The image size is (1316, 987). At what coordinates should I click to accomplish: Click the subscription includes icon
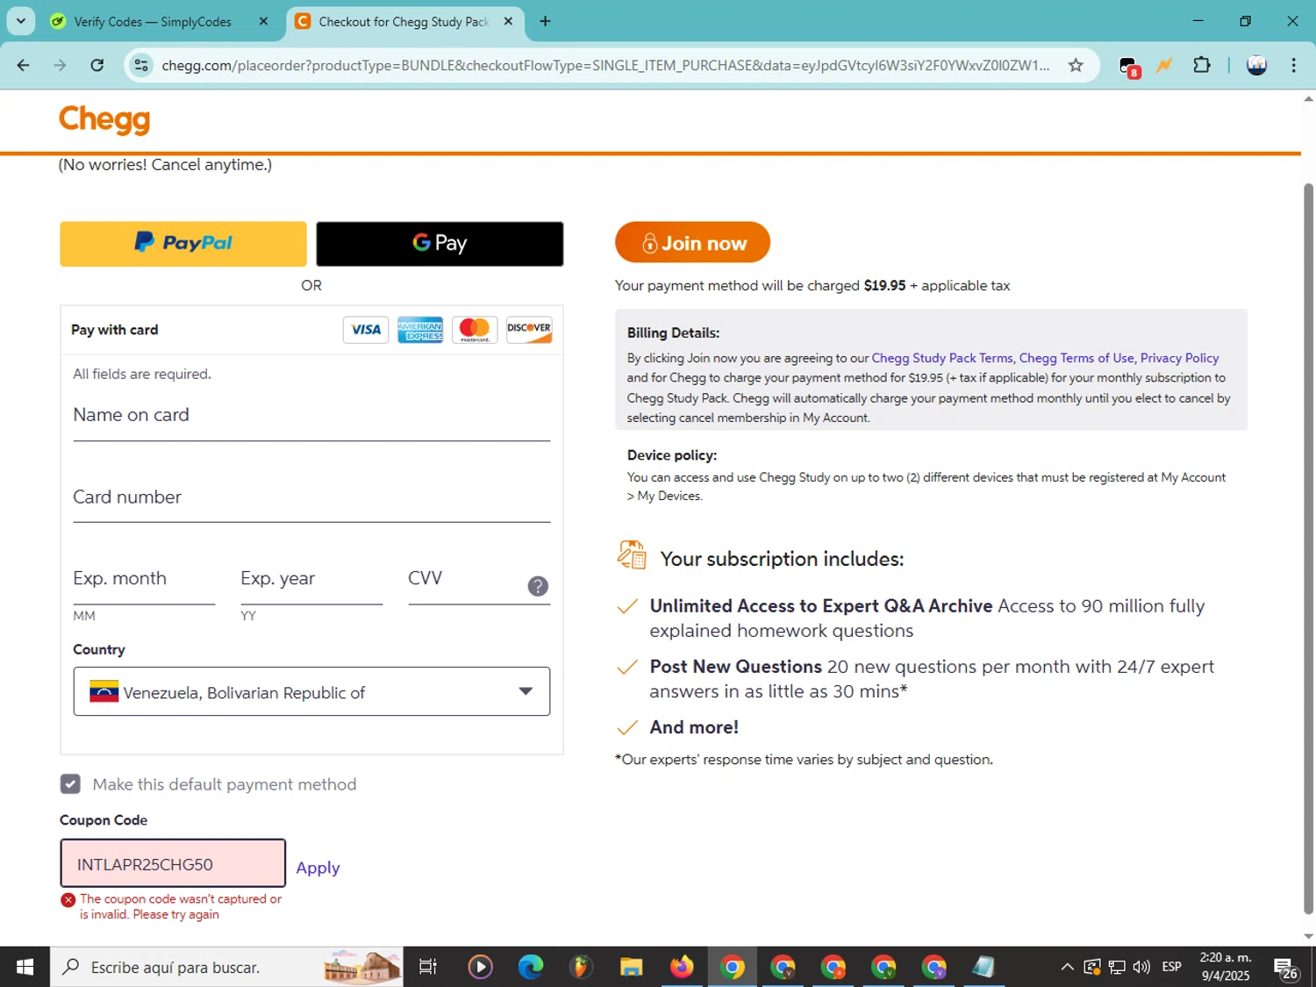[x=632, y=555]
